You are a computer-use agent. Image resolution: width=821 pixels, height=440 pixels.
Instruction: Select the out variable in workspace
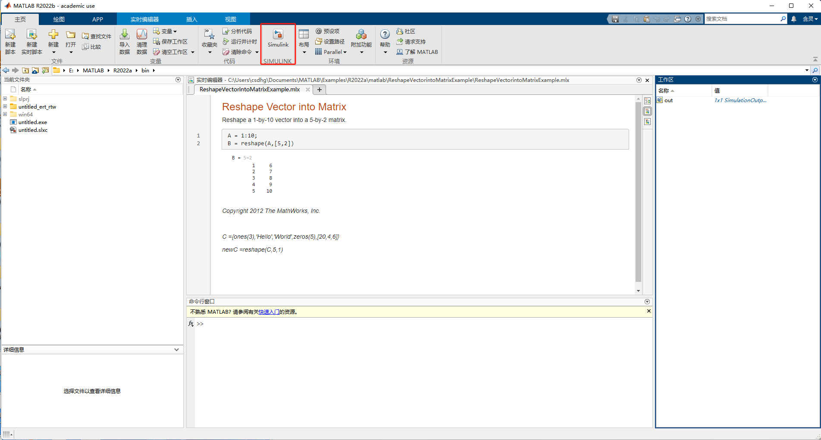(x=668, y=100)
